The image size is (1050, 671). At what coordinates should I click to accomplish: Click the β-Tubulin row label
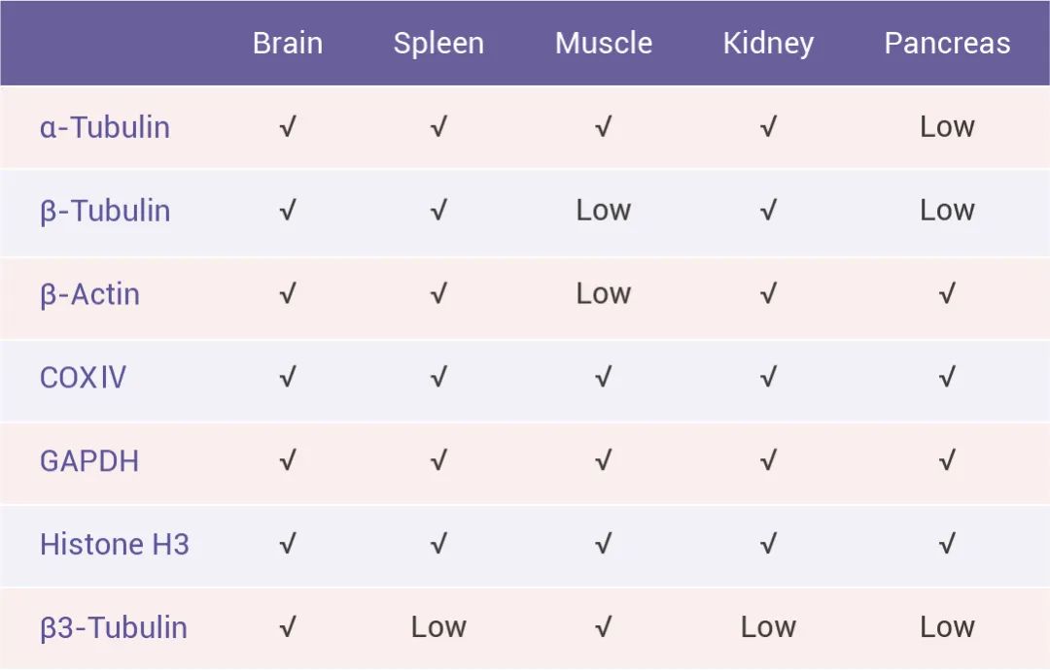(105, 211)
